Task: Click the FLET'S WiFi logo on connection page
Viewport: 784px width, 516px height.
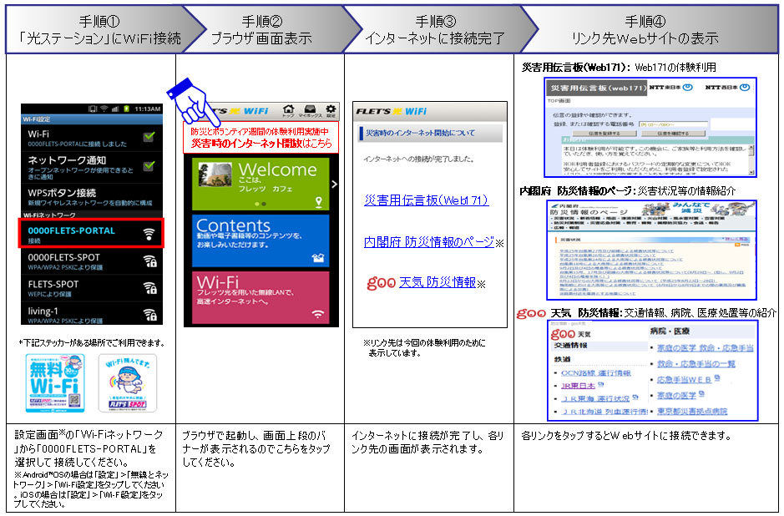Action: click(392, 112)
